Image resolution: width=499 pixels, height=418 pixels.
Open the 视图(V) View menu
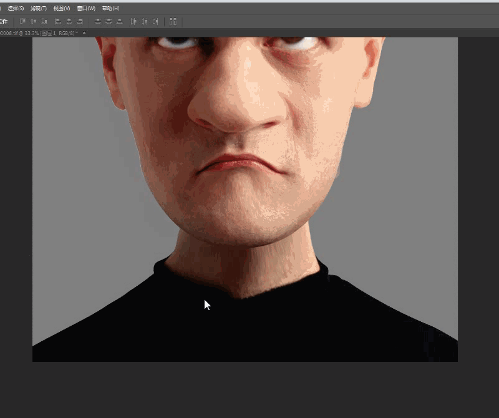pyautogui.click(x=62, y=8)
